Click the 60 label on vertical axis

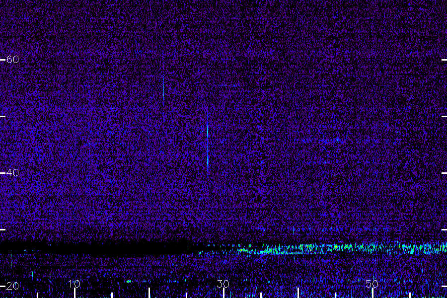(x=12, y=59)
